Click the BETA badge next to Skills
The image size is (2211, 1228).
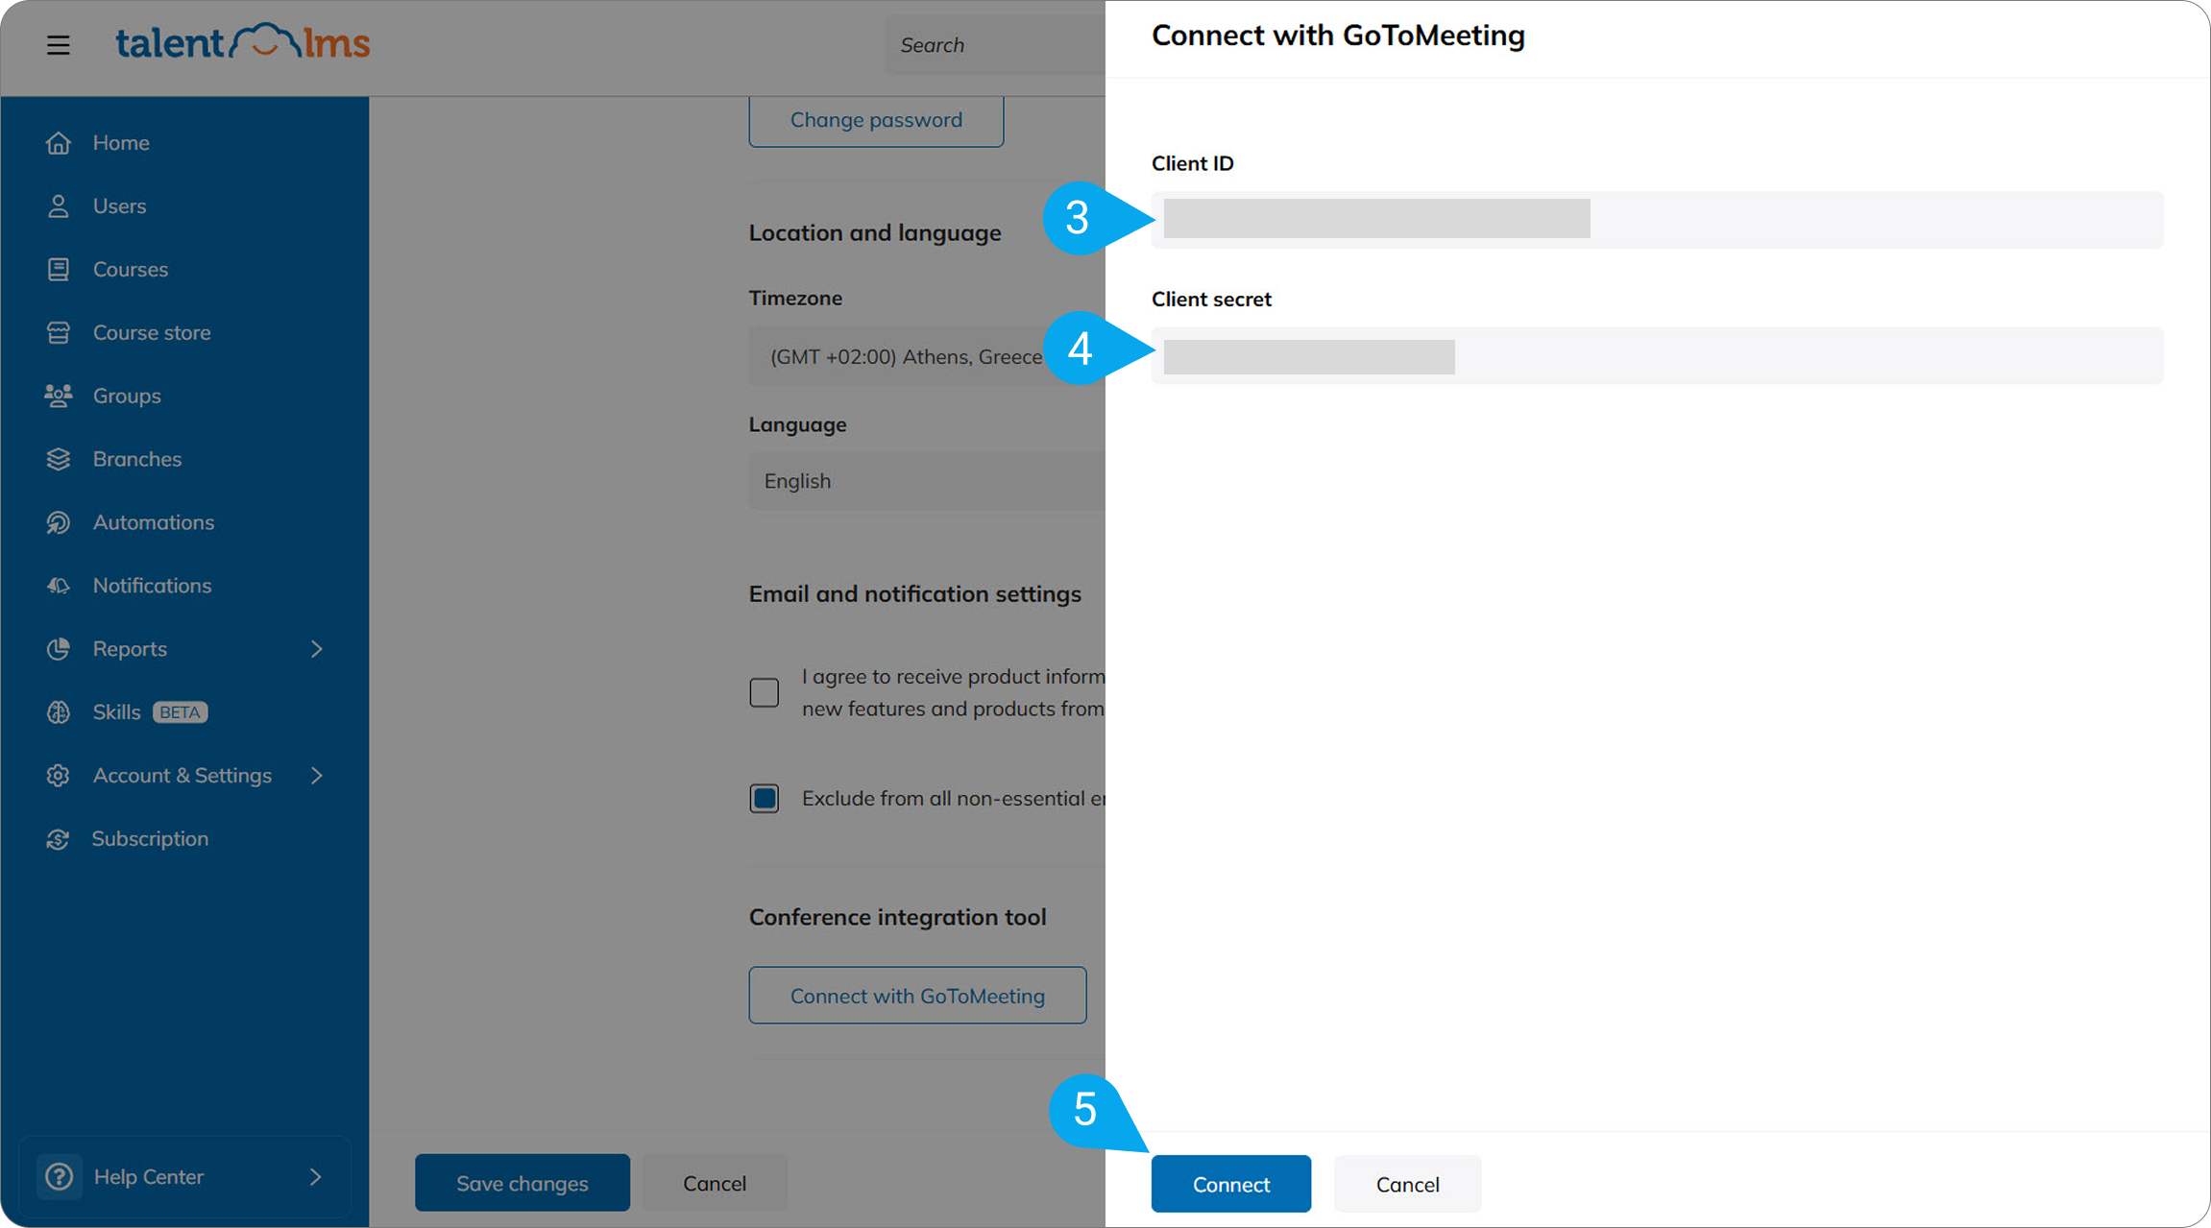pyautogui.click(x=181, y=712)
